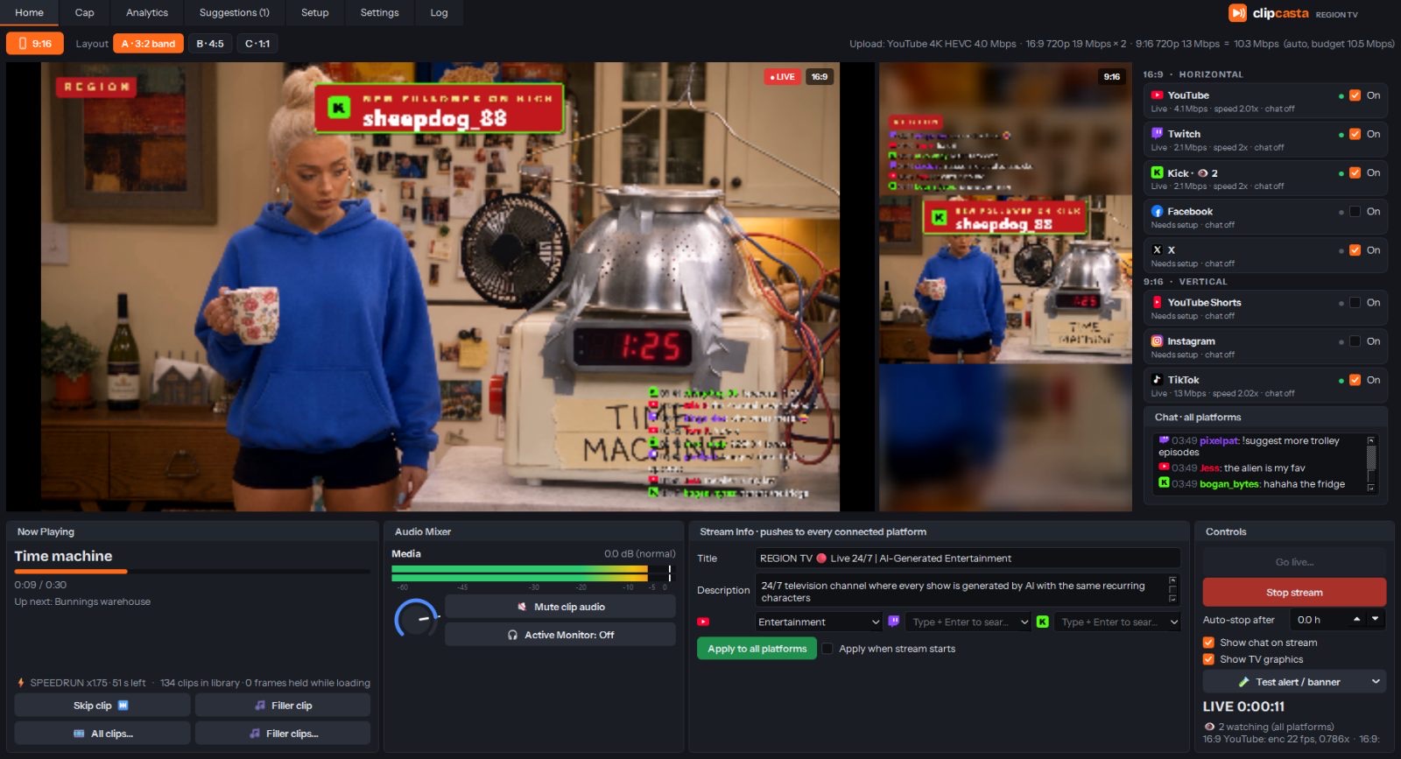Click Apply to all platforms

click(757, 649)
